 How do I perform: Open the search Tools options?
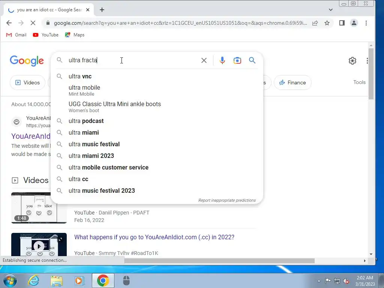point(359,82)
